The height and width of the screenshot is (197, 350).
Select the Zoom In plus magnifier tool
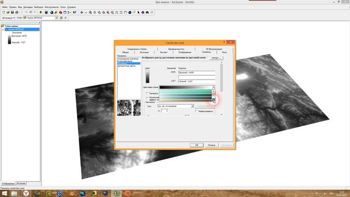click(108, 12)
